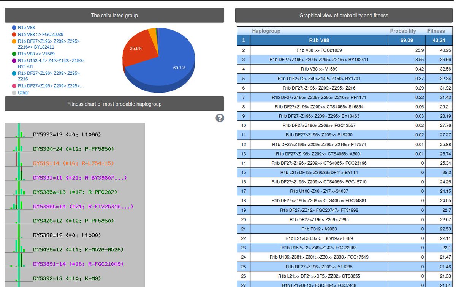
Task: Select table row ending Z209>> S19290
Action: [x=345, y=135]
